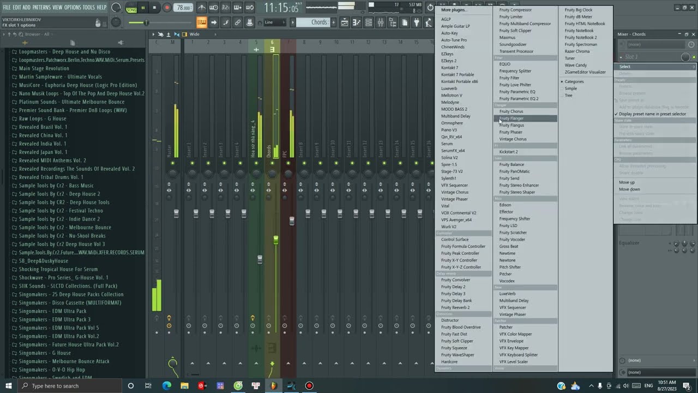Toggle the metronome icon
The height and width of the screenshot is (393, 698).
click(202, 8)
